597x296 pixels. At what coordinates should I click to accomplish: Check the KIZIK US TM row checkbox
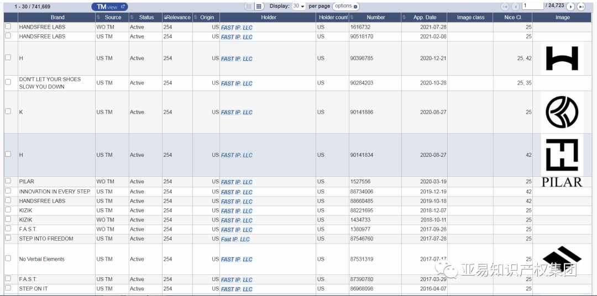tap(8, 210)
